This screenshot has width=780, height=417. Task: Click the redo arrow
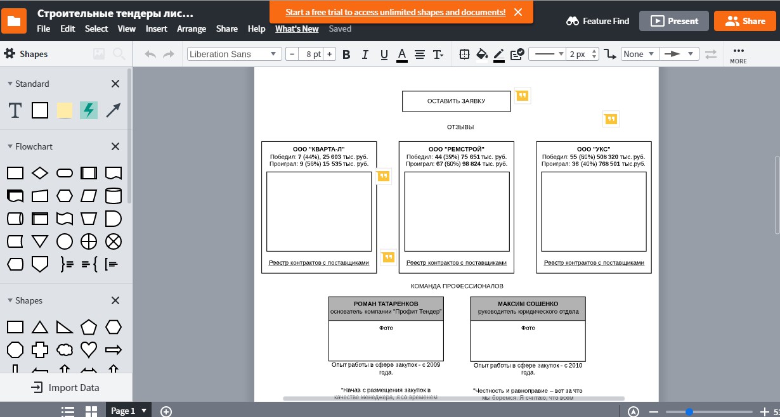click(x=169, y=55)
